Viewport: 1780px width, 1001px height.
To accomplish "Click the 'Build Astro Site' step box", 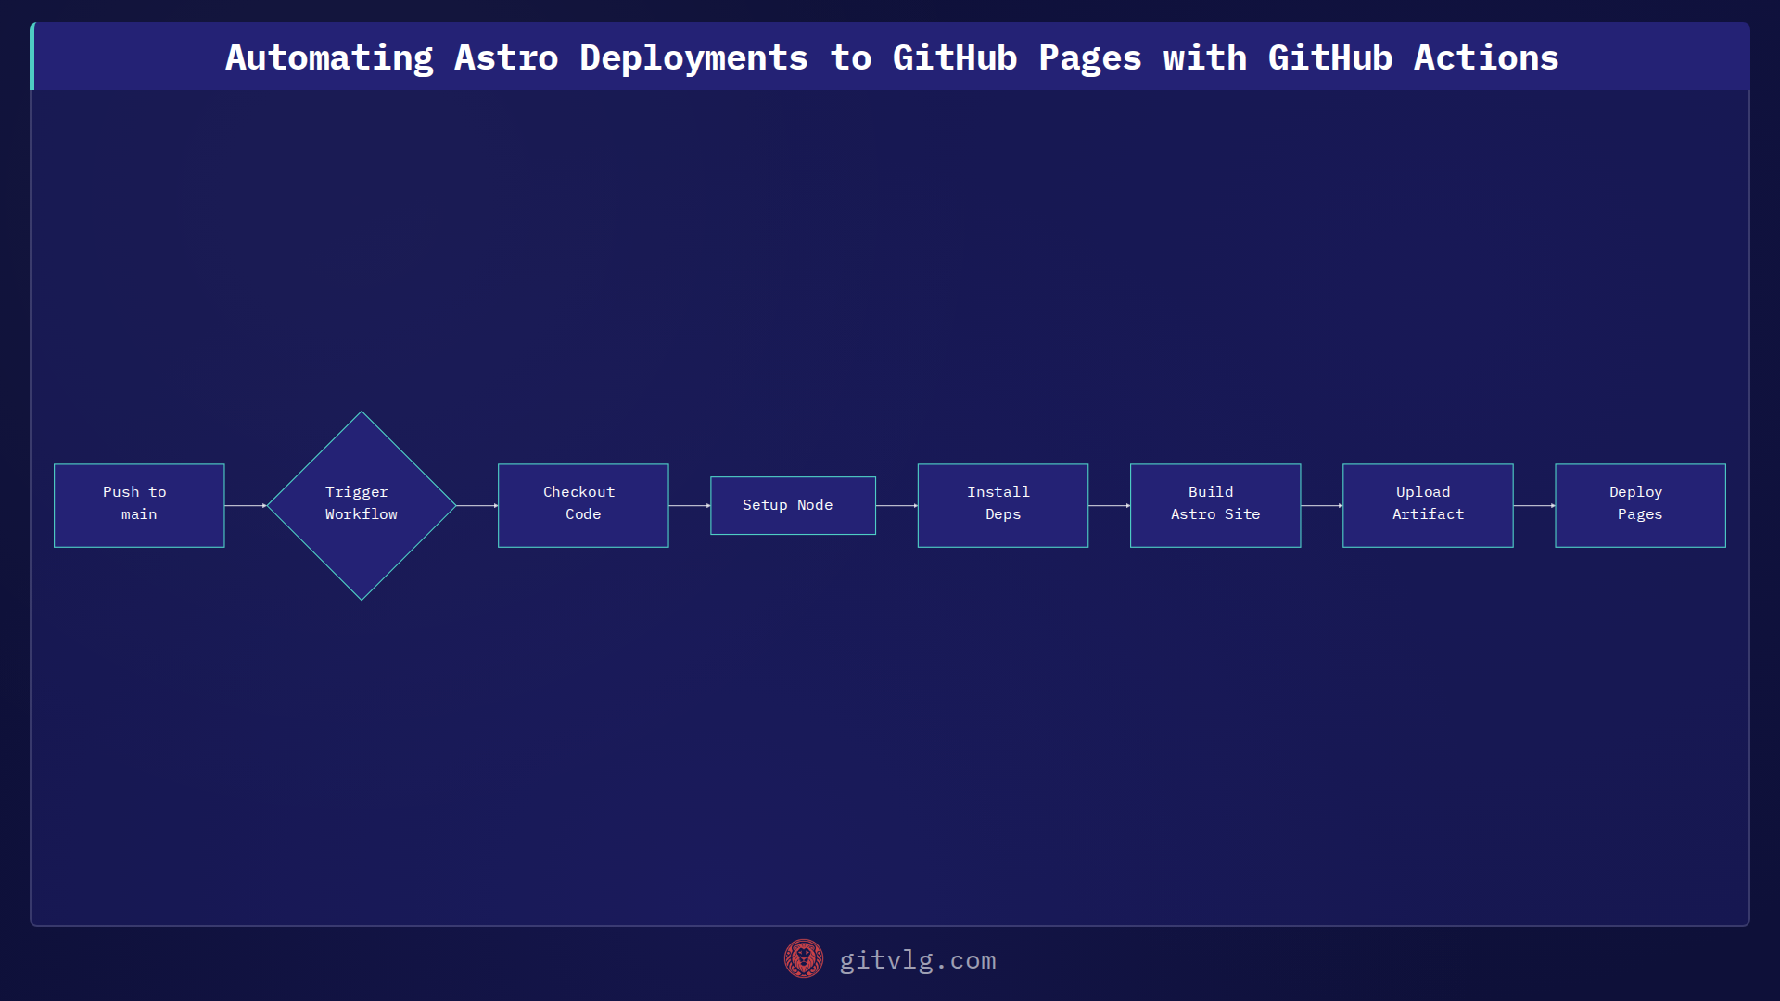I will (x=1215, y=505).
